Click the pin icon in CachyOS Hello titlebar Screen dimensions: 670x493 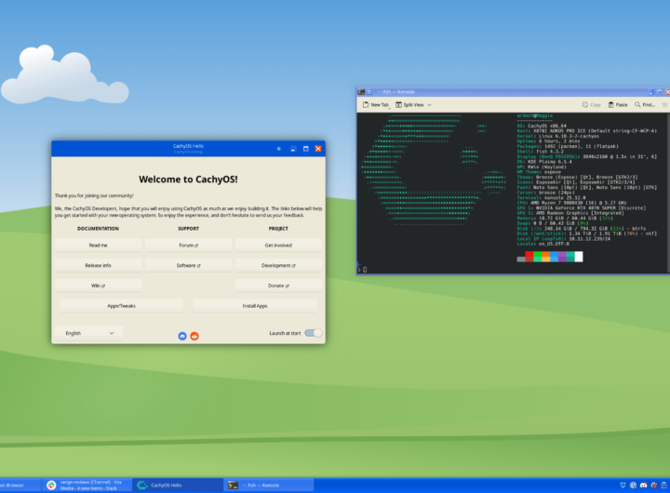[278, 149]
